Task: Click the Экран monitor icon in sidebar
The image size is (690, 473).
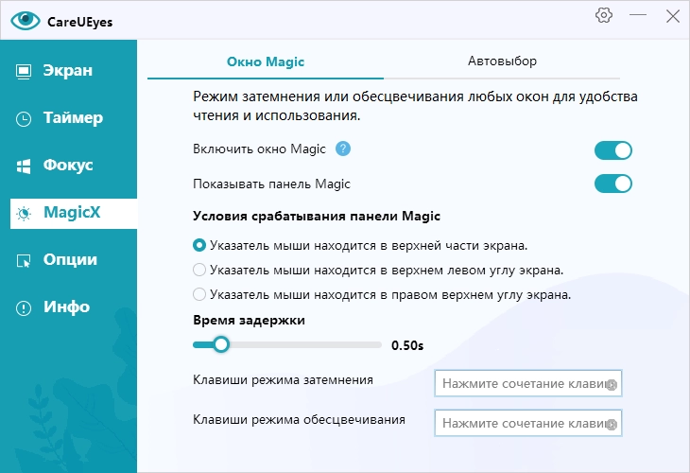Action: point(25,71)
